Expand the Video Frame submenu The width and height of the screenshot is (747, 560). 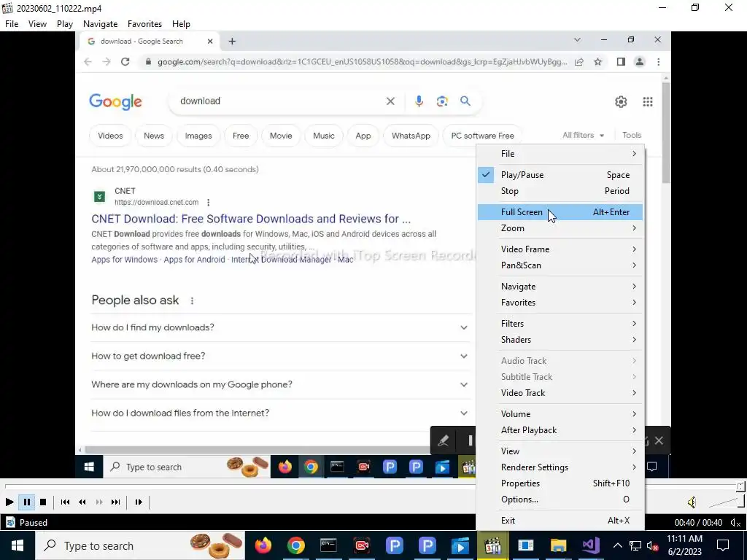(x=560, y=249)
